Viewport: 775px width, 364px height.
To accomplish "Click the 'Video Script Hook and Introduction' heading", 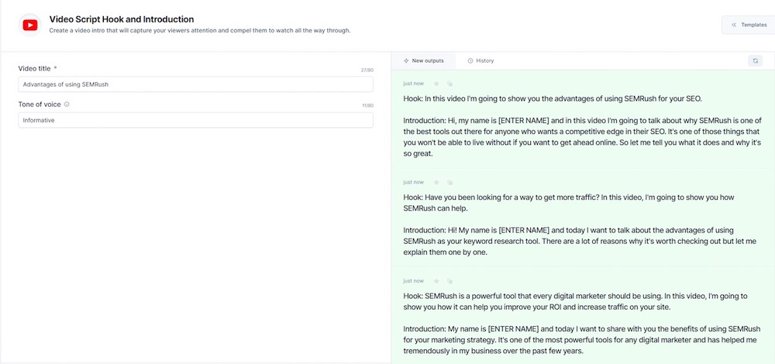I will (x=122, y=19).
